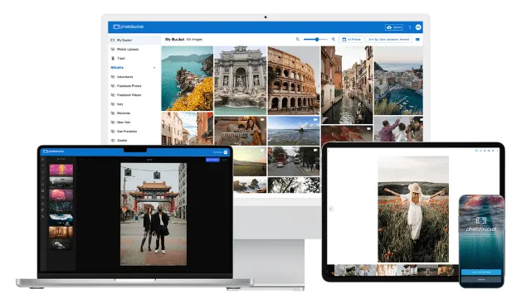The image size is (531, 298).
Task: Open the profile avatar in desktop header
Action: tap(418, 27)
